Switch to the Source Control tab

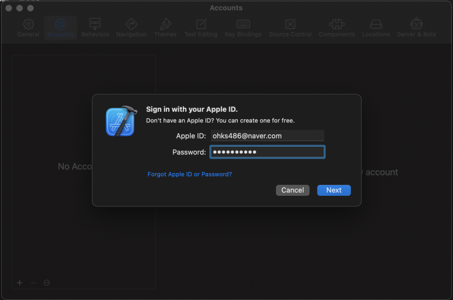tap(290, 28)
